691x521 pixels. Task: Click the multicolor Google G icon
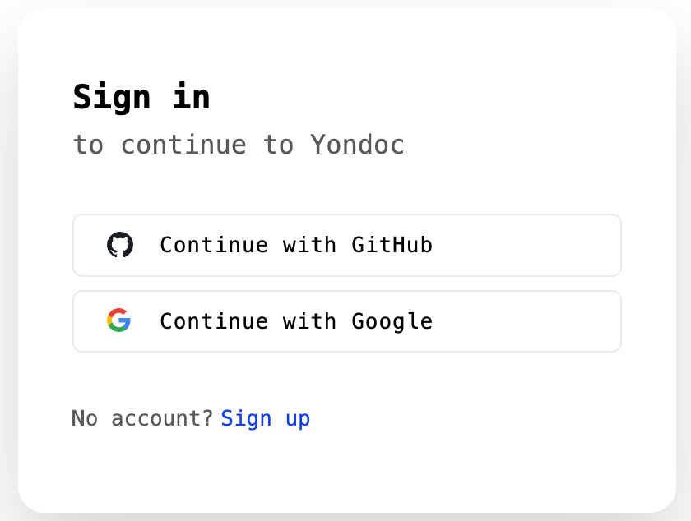click(119, 320)
